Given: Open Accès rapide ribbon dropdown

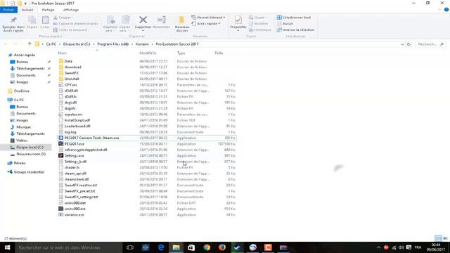Looking at the screenshot, I should 206,23.
